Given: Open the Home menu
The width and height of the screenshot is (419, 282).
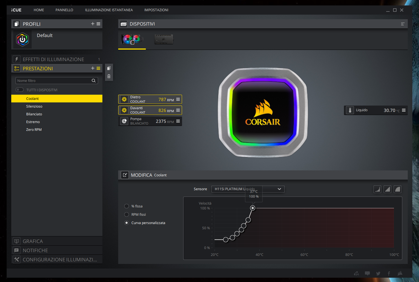Looking at the screenshot, I should [39, 10].
